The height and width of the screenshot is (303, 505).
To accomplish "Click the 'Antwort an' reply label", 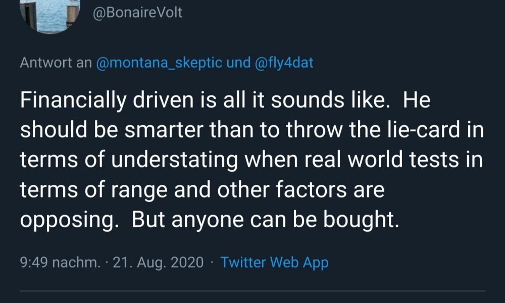I will click(x=56, y=63).
